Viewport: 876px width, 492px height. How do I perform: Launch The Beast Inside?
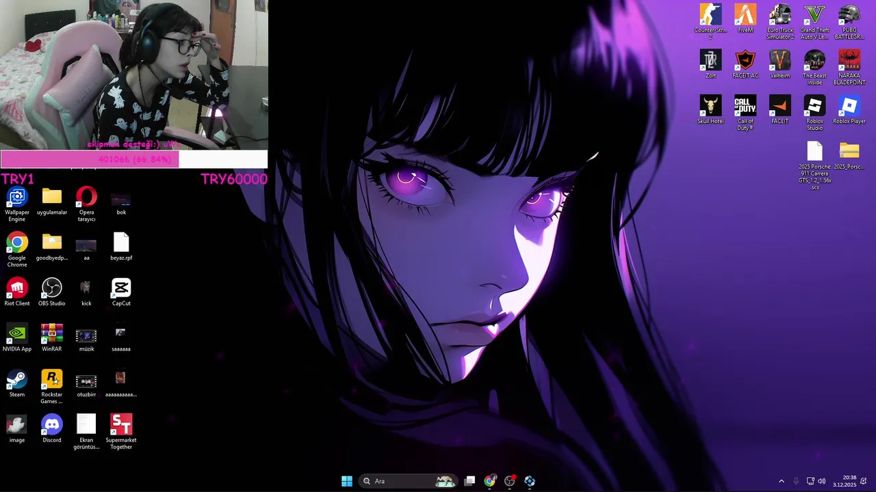(814, 68)
